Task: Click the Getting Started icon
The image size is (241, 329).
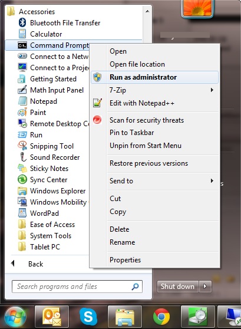Action: pos(22,78)
